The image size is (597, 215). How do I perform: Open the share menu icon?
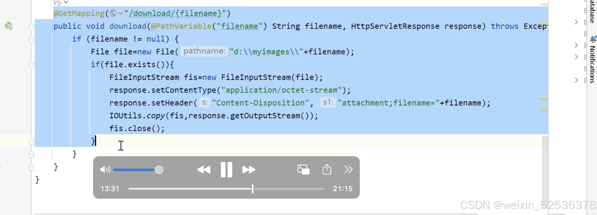(327, 169)
